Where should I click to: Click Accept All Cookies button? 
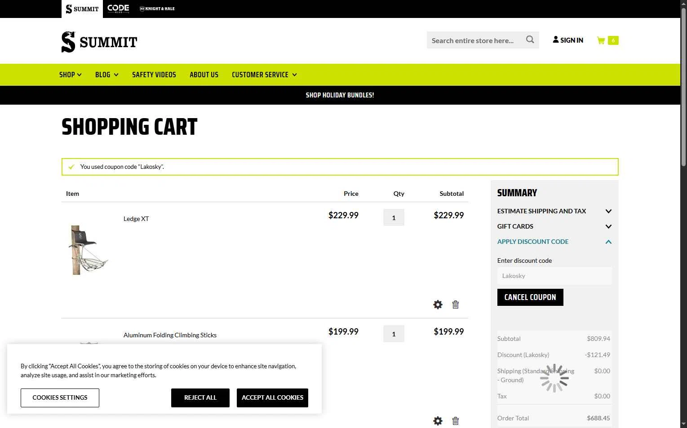[272, 398]
